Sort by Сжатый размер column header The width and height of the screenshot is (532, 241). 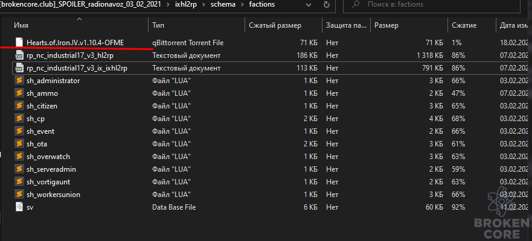click(275, 25)
